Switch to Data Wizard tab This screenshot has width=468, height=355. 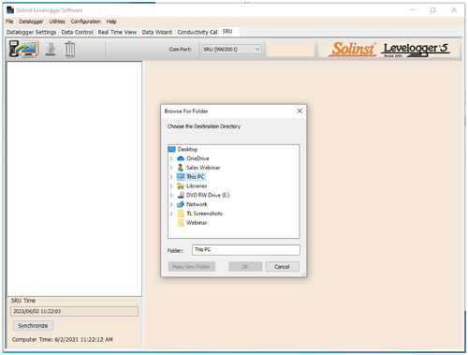click(x=157, y=32)
